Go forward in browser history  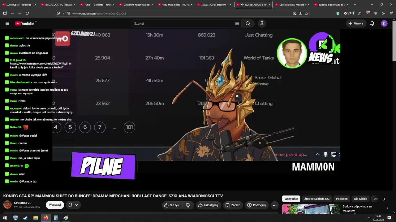pyautogui.click(x=20, y=14)
